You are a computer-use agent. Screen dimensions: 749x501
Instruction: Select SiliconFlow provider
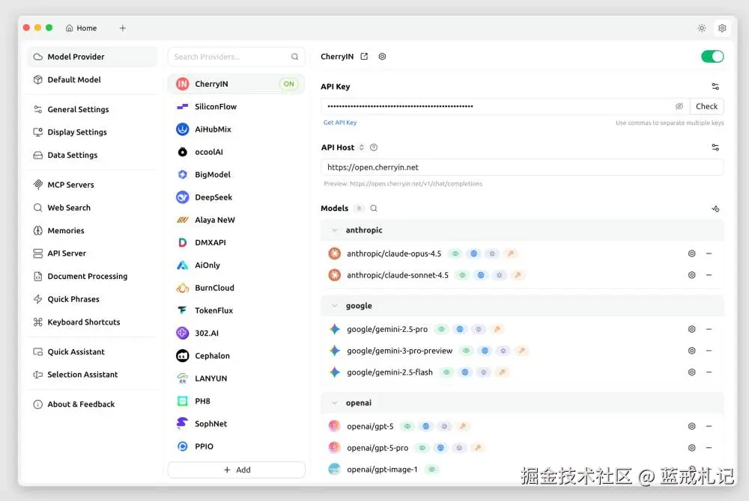pos(237,106)
